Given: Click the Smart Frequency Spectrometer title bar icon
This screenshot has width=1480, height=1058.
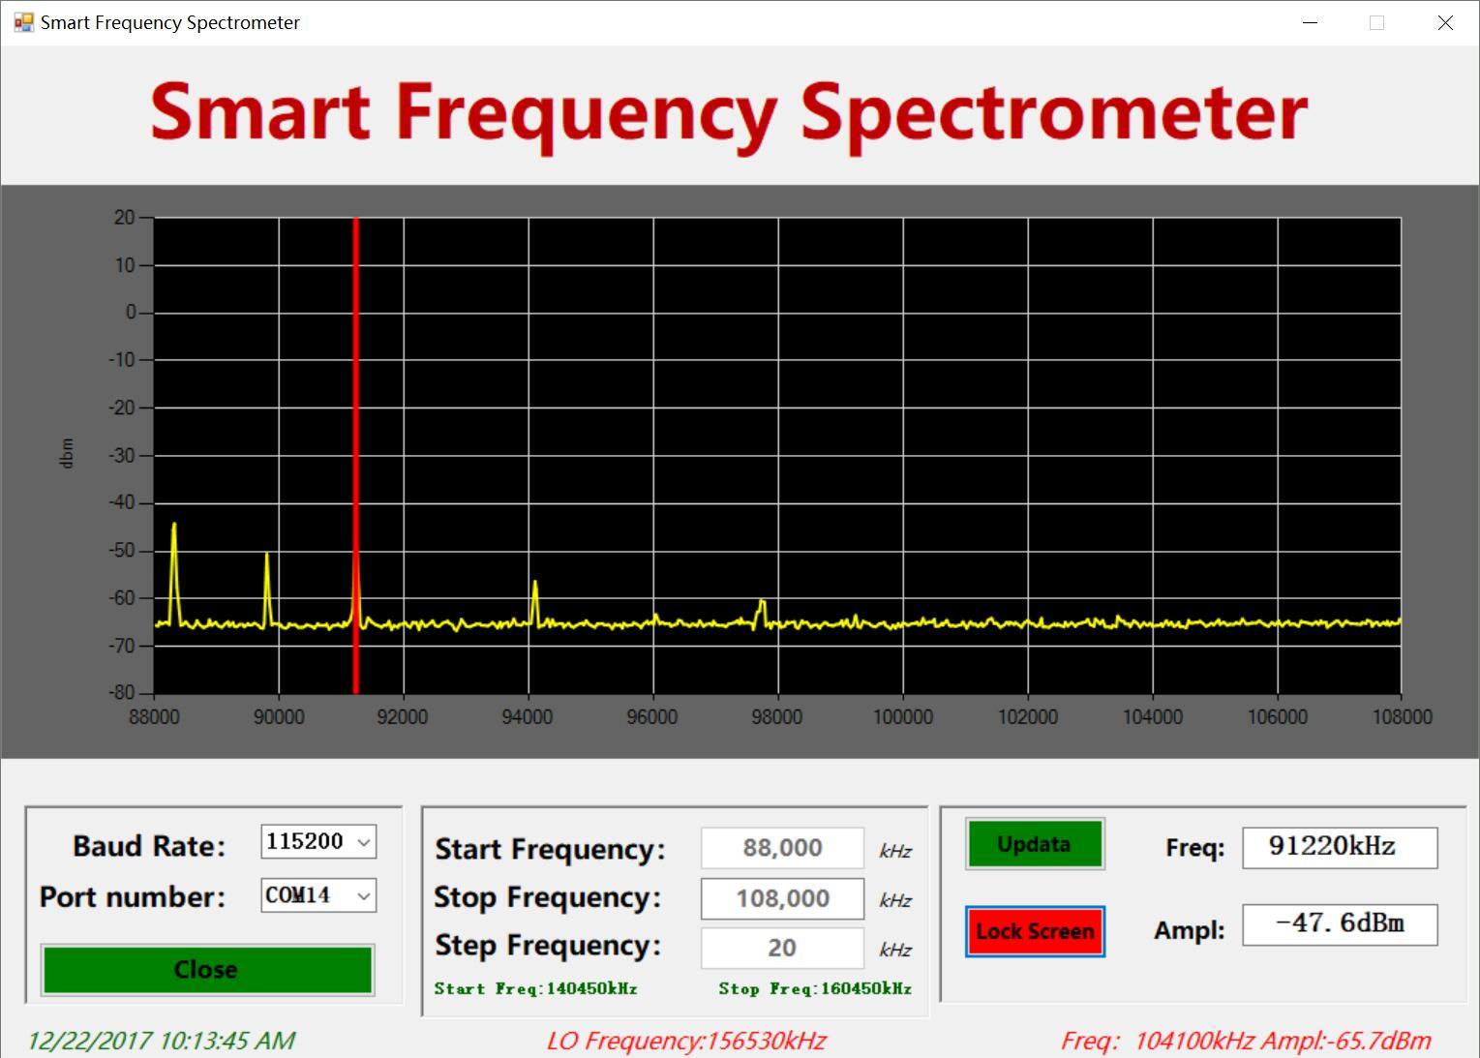Looking at the screenshot, I should 22,21.
